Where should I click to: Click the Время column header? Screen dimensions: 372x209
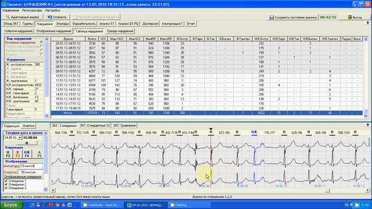coord(68,39)
